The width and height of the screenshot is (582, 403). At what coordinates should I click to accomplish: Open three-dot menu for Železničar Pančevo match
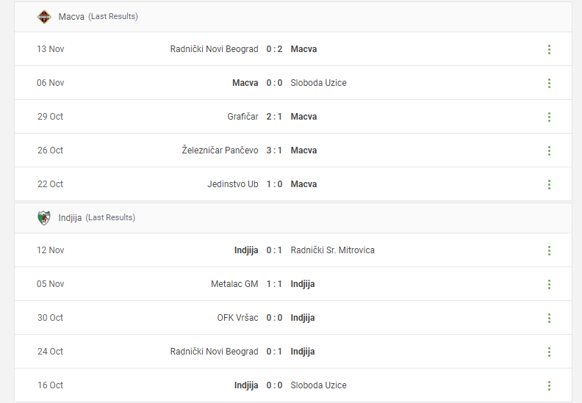(x=549, y=150)
